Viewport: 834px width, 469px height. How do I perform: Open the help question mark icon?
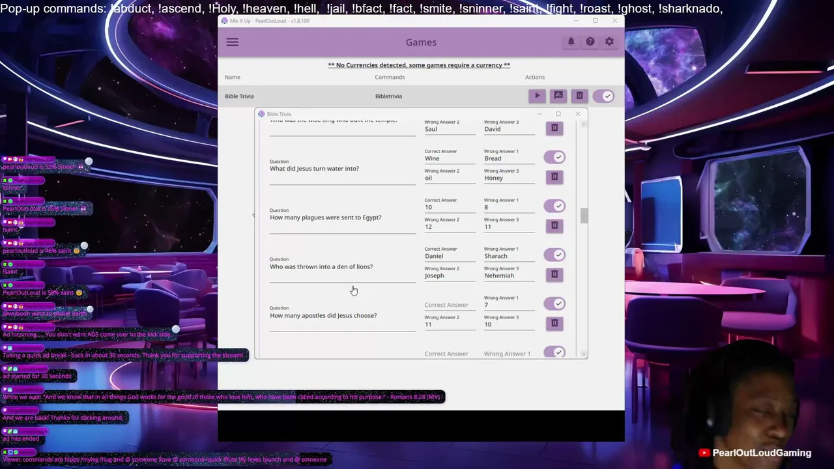[x=590, y=42]
